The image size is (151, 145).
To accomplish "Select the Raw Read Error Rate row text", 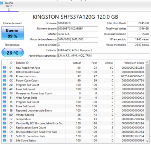I will pyautogui.click(x=28, y=68).
